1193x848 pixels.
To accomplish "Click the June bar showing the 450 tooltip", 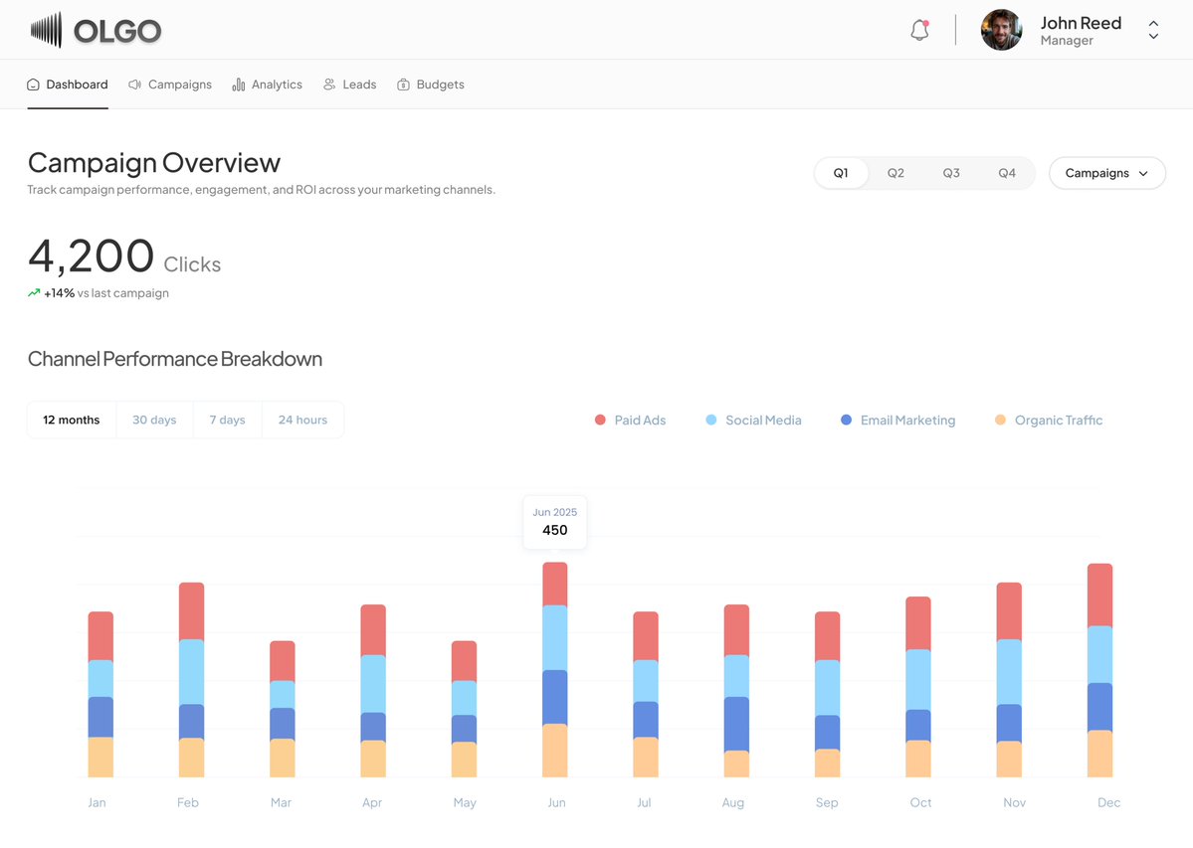I will point(554,666).
